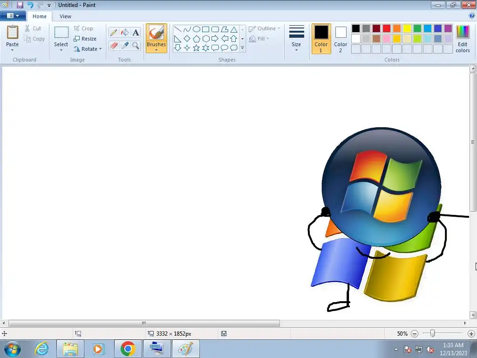Choose the Rectangle shape
Viewport: 477px width, 358px height.
click(205, 29)
